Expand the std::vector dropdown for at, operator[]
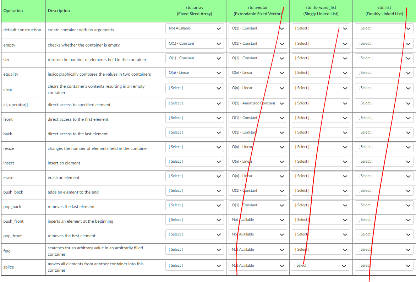This screenshot has height=282, width=416. (258, 103)
